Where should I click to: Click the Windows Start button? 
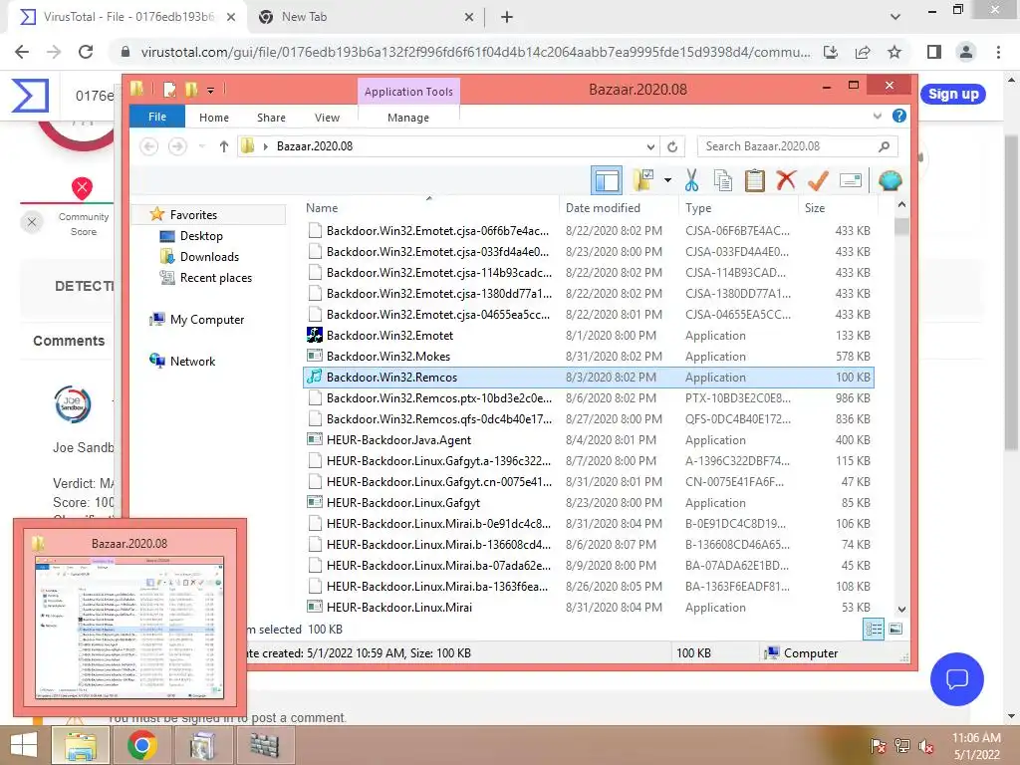(x=24, y=745)
